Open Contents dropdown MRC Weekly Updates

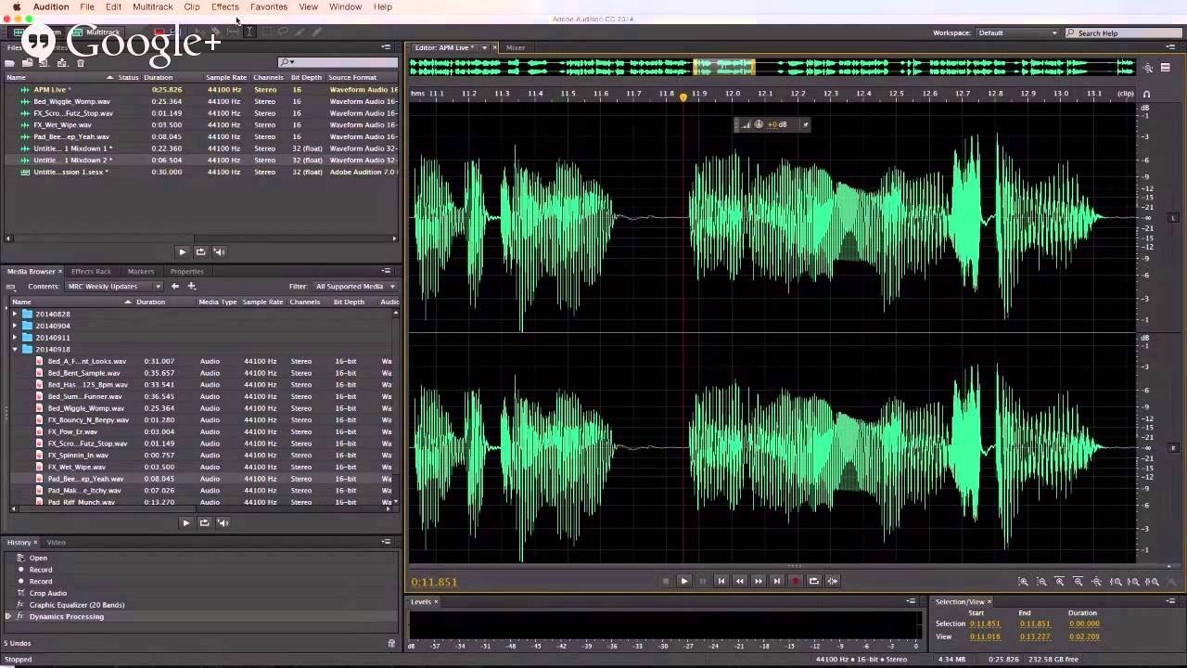tap(113, 287)
